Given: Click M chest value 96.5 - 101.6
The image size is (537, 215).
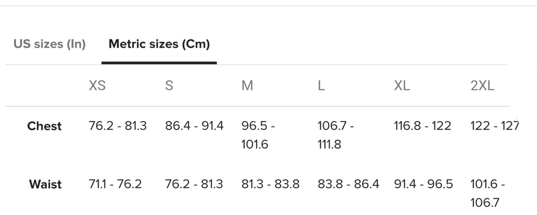Looking at the screenshot, I should [x=258, y=135].
